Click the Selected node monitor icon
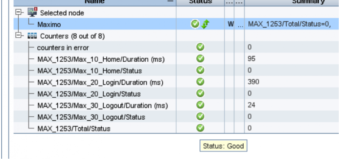Viewport: 339px width, 159px height. (33, 12)
